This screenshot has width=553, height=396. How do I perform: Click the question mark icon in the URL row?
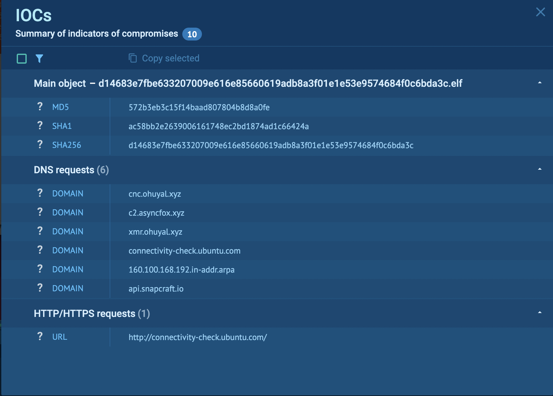pos(40,337)
